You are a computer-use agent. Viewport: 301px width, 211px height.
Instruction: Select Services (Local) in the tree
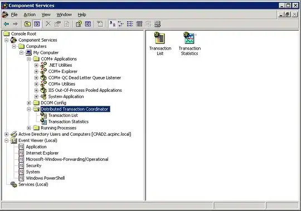[x=33, y=184]
